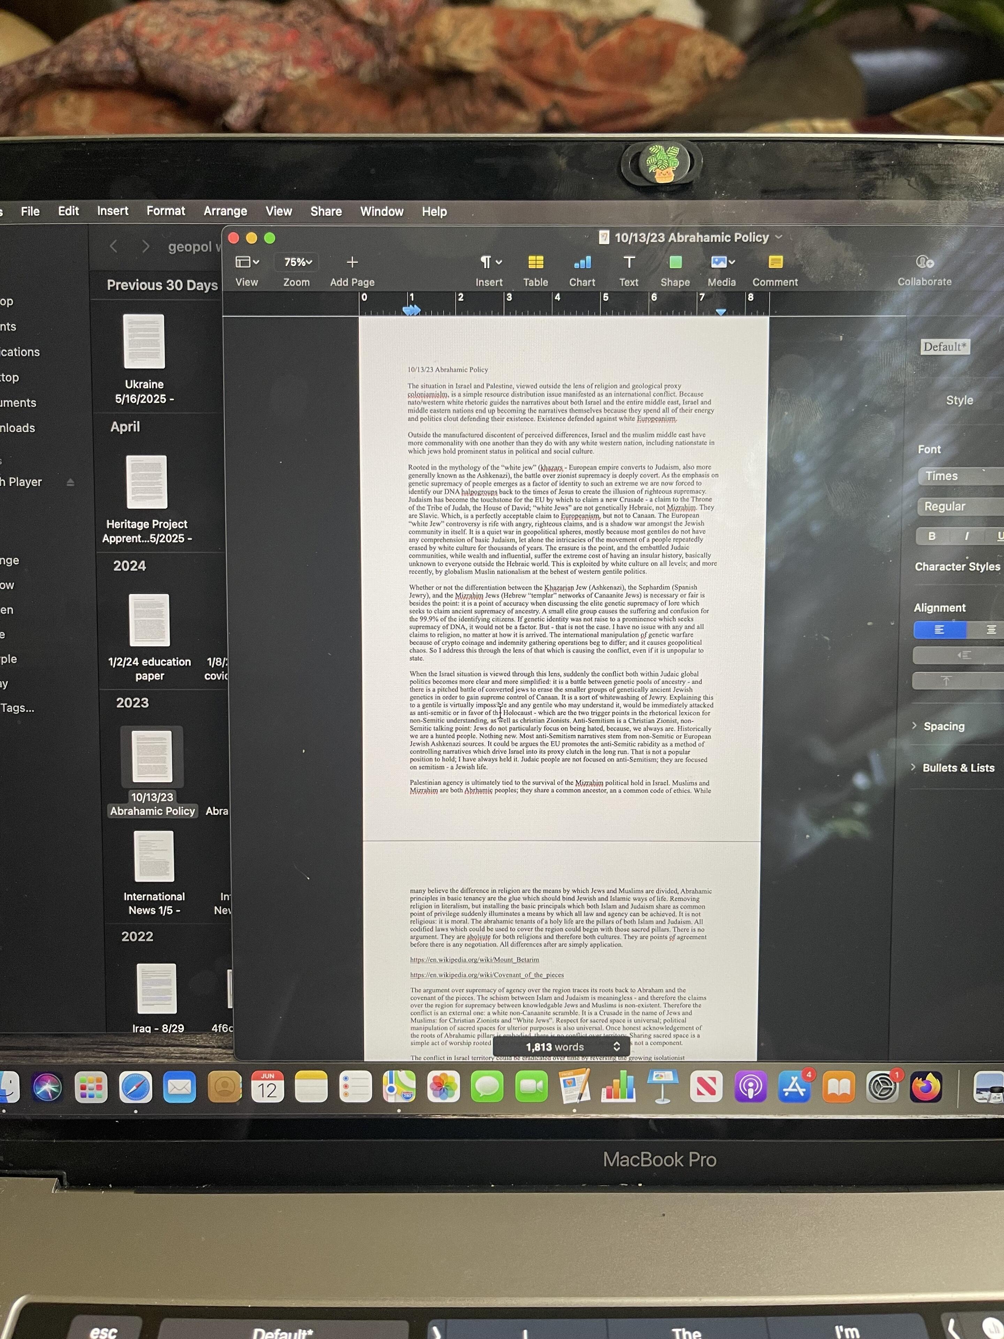Open Firefox from the Dock
This screenshot has width=1004, height=1339.
click(x=927, y=1087)
